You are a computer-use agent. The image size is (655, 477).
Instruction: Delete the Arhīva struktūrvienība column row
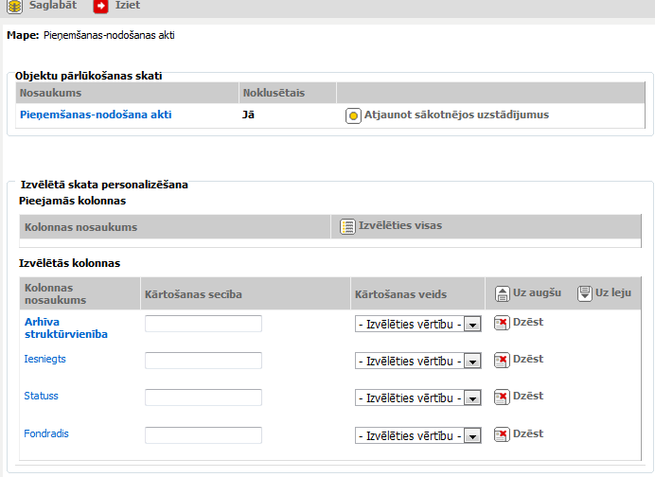pyautogui.click(x=502, y=323)
